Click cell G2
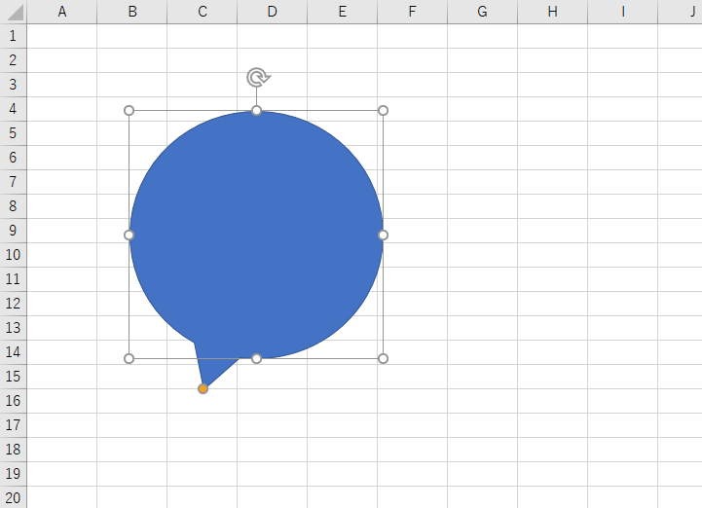The width and height of the screenshot is (702, 508). (x=483, y=60)
